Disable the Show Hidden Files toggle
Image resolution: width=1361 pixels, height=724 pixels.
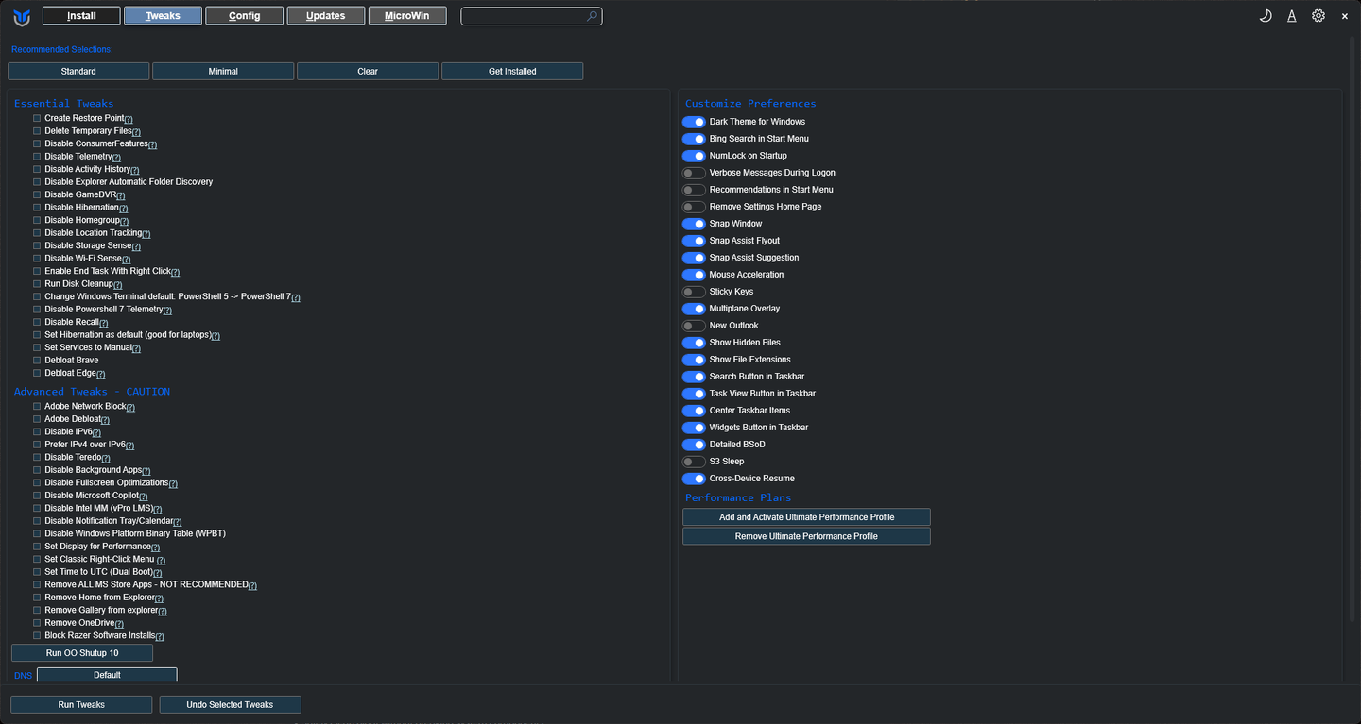(x=694, y=343)
